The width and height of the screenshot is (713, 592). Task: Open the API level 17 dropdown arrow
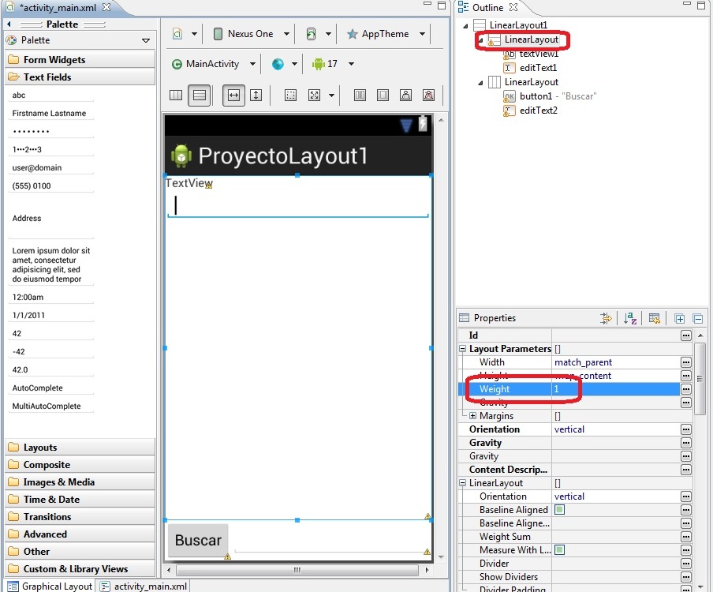(x=351, y=64)
